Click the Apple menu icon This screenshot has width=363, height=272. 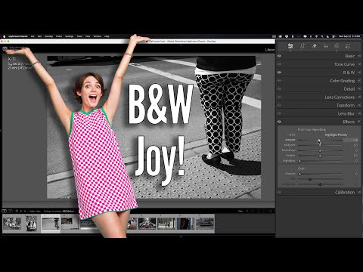click(4, 36)
